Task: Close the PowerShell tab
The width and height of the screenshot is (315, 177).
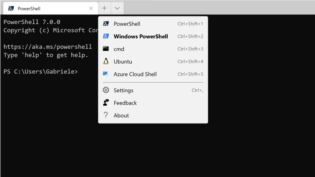Action: click(x=91, y=8)
